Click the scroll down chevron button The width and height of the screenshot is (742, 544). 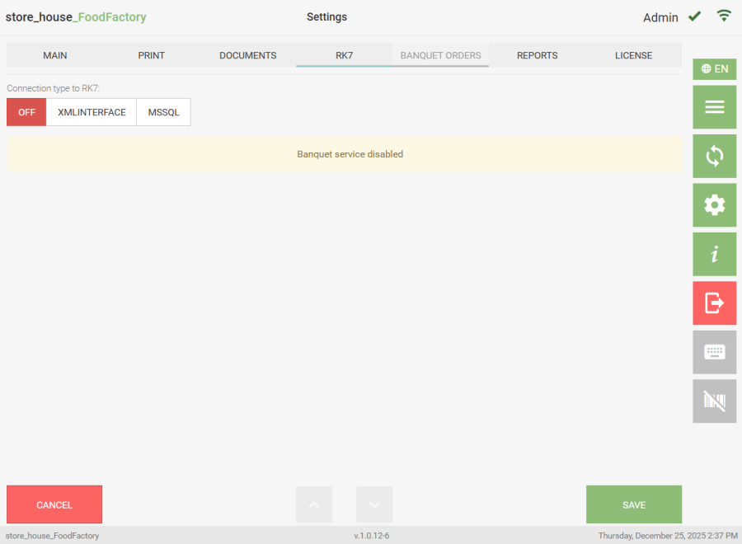click(x=374, y=504)
